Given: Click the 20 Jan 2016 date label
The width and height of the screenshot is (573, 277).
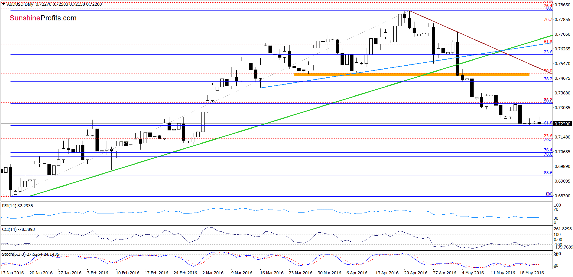Looking at the screenshot, I should 41,273.
